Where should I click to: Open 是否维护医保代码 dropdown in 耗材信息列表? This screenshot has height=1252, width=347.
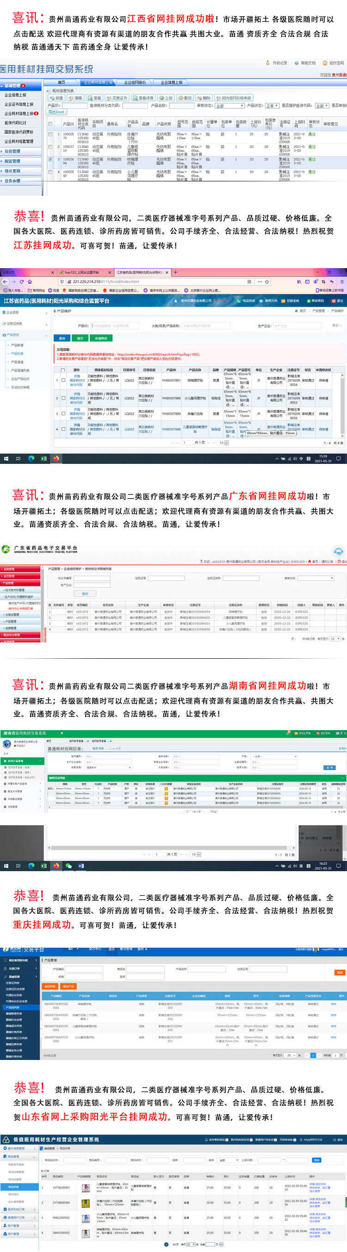click(x=322, y=105)
